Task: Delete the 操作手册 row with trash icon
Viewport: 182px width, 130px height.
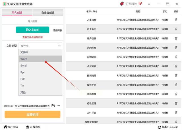Action: coord(176,85)
